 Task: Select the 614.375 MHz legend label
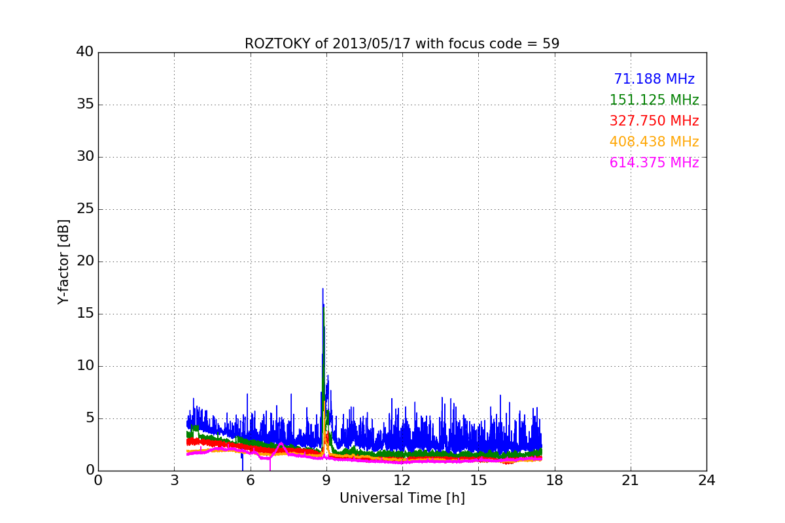pos(654,163)
